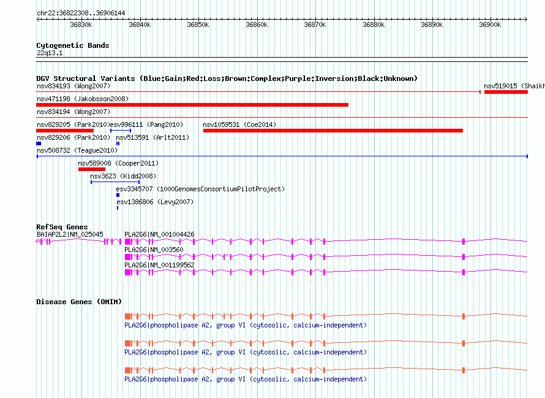Image resolution: width=545 pixels, height=398 pixels.
Task: Select the nsv589008 (Cooper2011) red bar
Action: tap(92, 169)
